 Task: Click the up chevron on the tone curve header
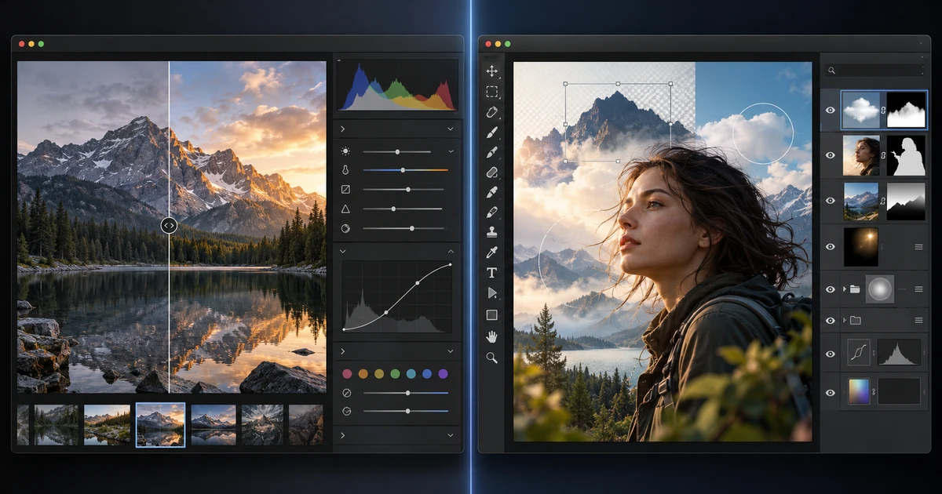coord(451,251)
